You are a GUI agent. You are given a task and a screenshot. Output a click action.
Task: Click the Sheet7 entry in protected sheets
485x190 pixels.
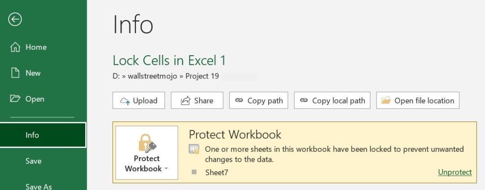click(216, 173)
